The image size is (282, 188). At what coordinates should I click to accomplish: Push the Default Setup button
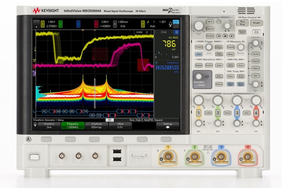[242, 32]
